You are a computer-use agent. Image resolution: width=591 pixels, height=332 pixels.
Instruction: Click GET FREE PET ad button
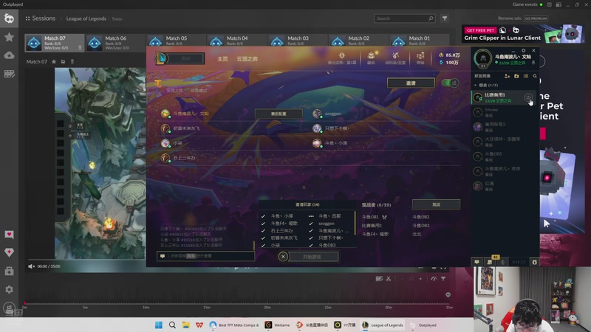480,30
